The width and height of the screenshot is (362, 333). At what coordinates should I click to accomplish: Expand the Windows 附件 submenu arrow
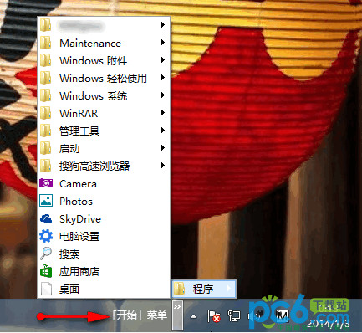point(163,60)
